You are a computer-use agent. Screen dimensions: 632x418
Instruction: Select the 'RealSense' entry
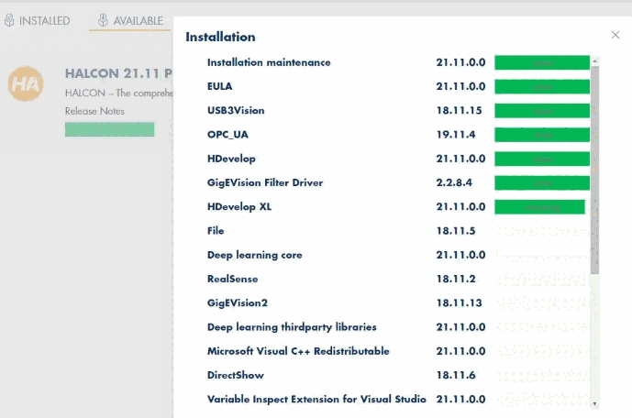[x=233, y=279]
